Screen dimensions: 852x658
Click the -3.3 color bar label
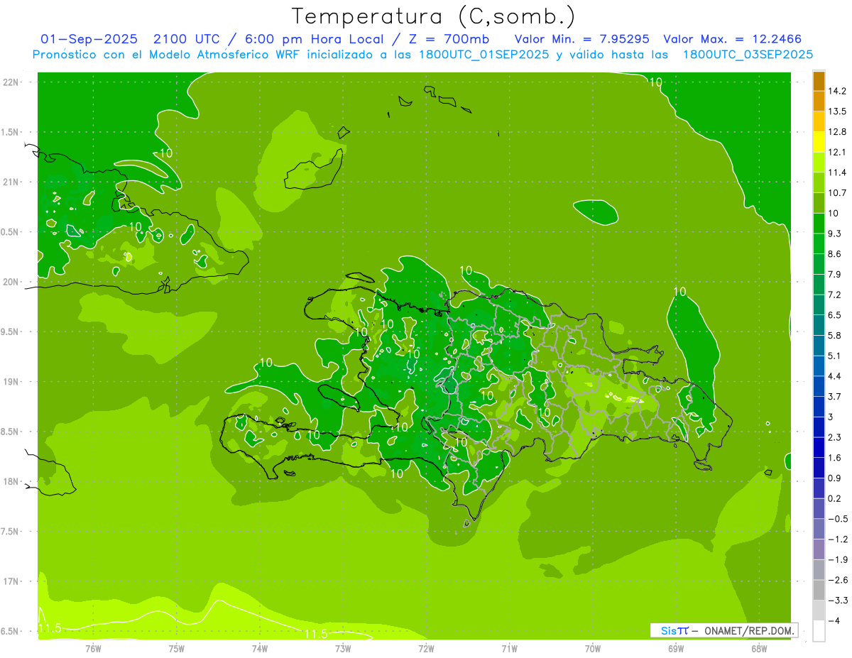[837, 600]
